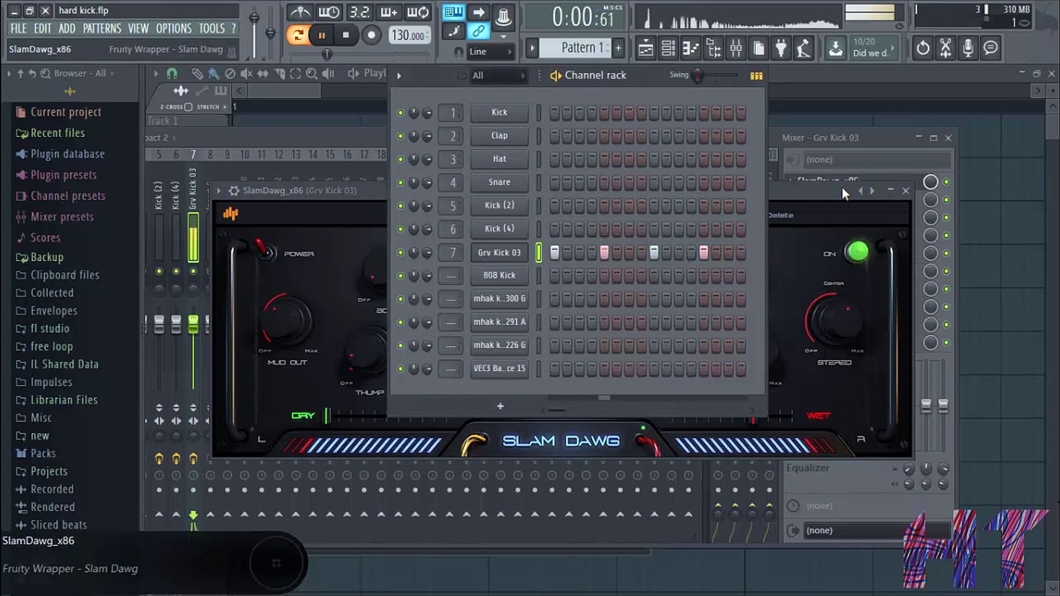
Task: Expand Mixer presets folder
Action: [x=62, y=217]
